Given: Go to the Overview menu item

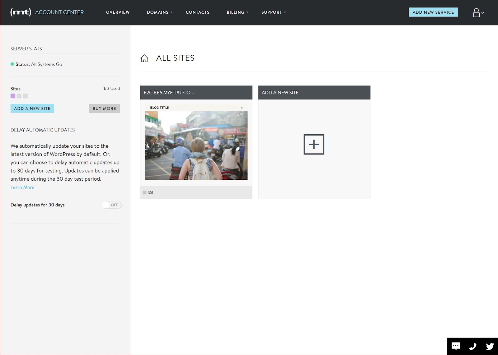Looking at the screenshot, I should [118, 12].
